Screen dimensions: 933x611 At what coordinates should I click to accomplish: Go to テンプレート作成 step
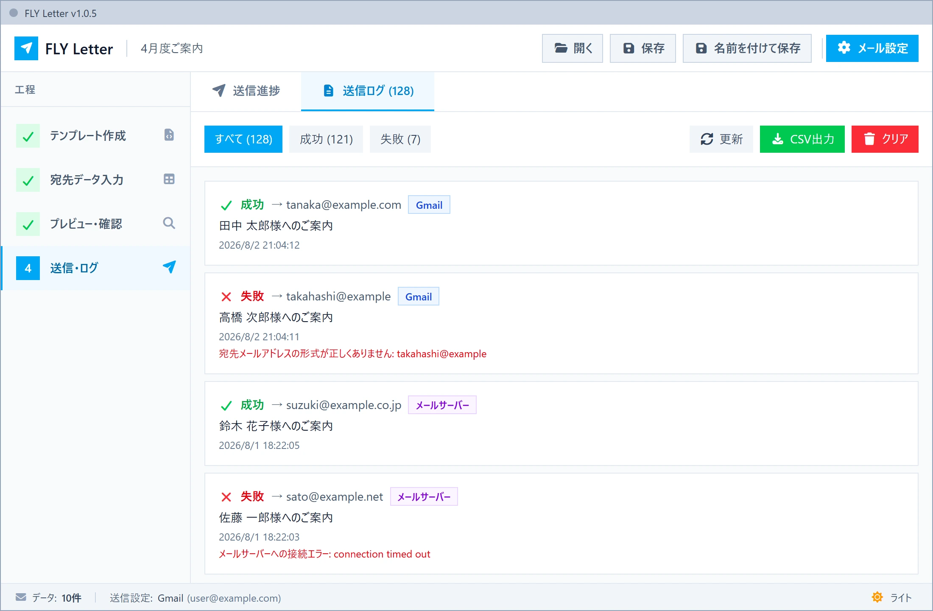coord(96,136)
